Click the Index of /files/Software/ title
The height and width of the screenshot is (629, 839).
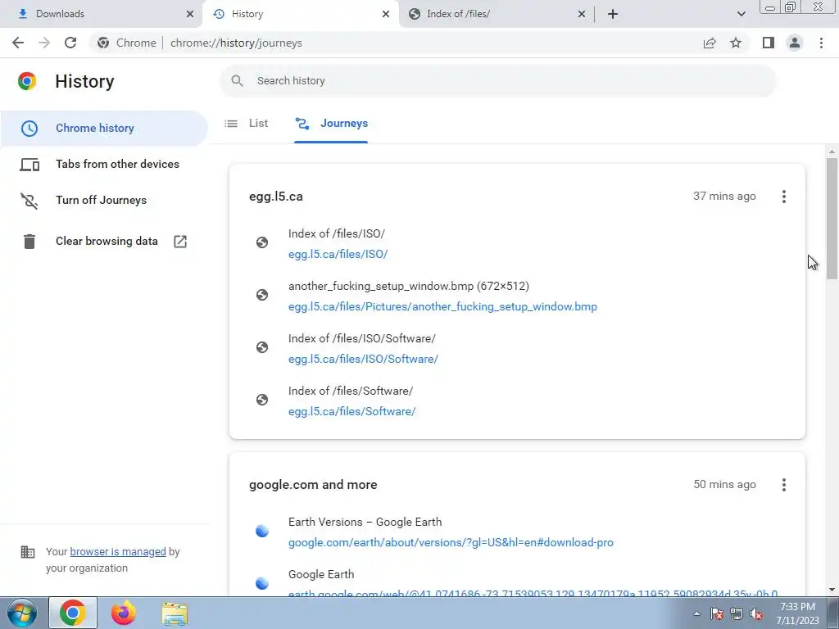(351, 391)
